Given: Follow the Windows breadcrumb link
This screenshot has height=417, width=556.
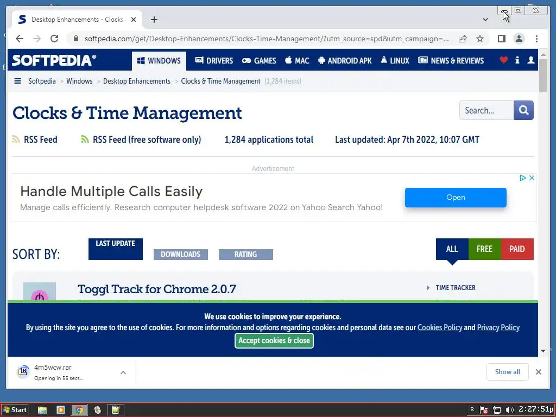Looking at the screenshot, I should pyautogui.click(x=79, y=81).
